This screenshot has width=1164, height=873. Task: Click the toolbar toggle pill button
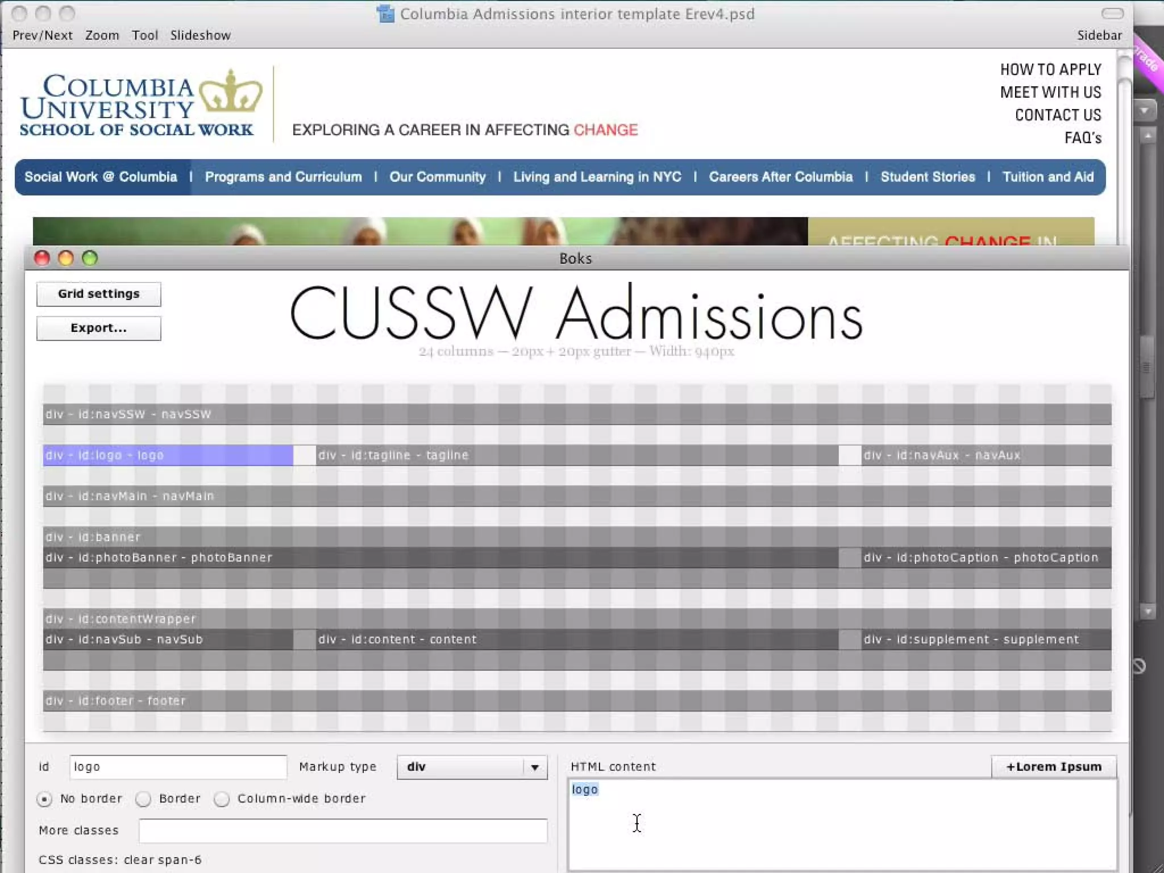click(1112, 13)
